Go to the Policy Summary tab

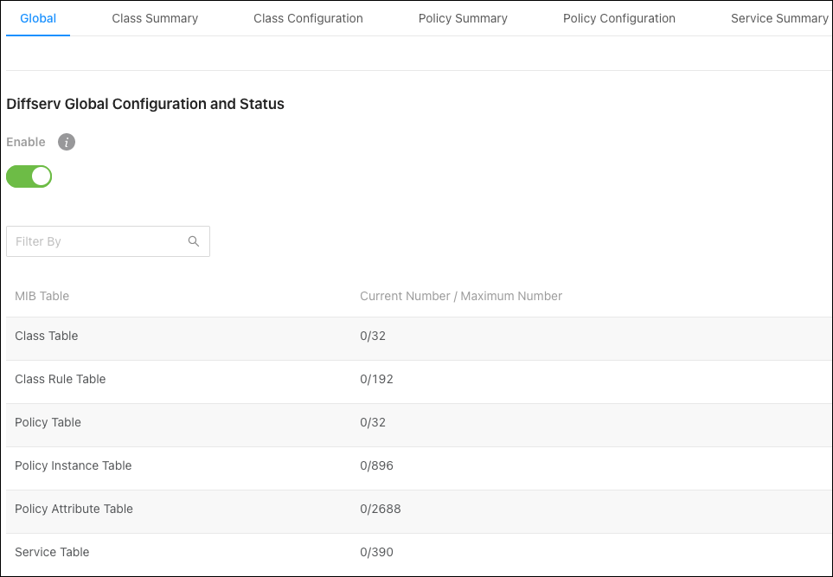point(463,18)
